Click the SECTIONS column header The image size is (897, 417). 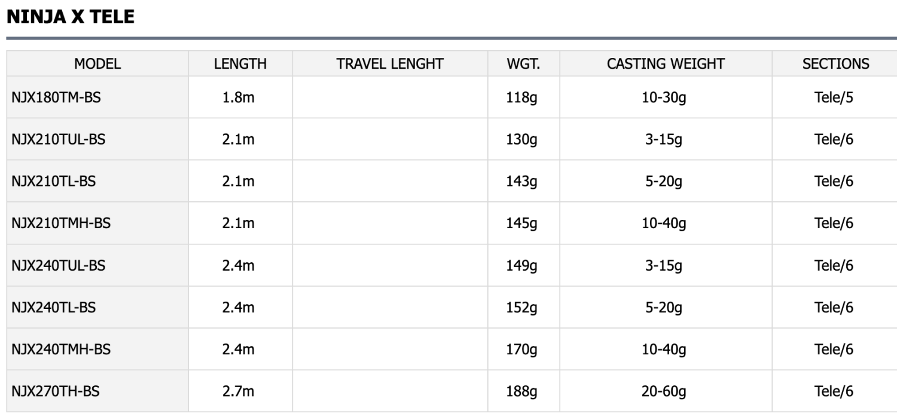835,64
